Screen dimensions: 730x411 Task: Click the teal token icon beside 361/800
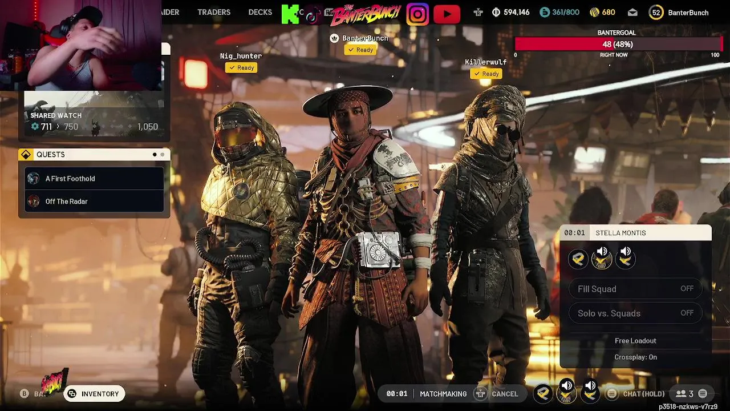(544, 12)
